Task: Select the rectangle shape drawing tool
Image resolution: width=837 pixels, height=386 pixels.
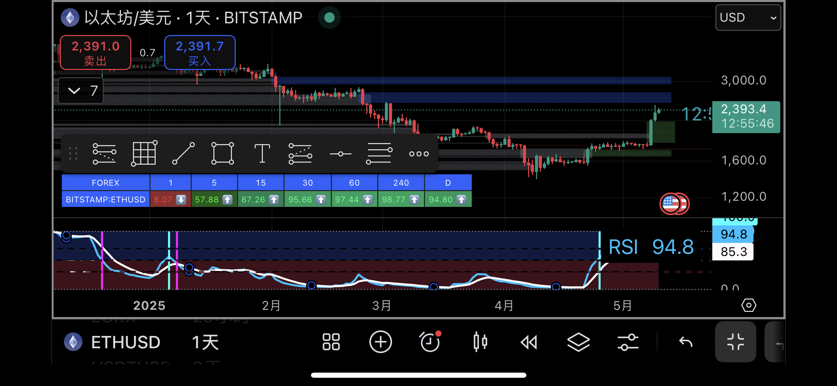Action: coord(222,154)
